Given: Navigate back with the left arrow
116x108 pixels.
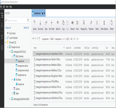Looking at the screenshot, I should (x=33, y=39).
